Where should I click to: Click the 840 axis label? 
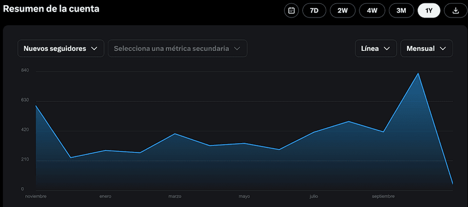[x=25, y=70]
